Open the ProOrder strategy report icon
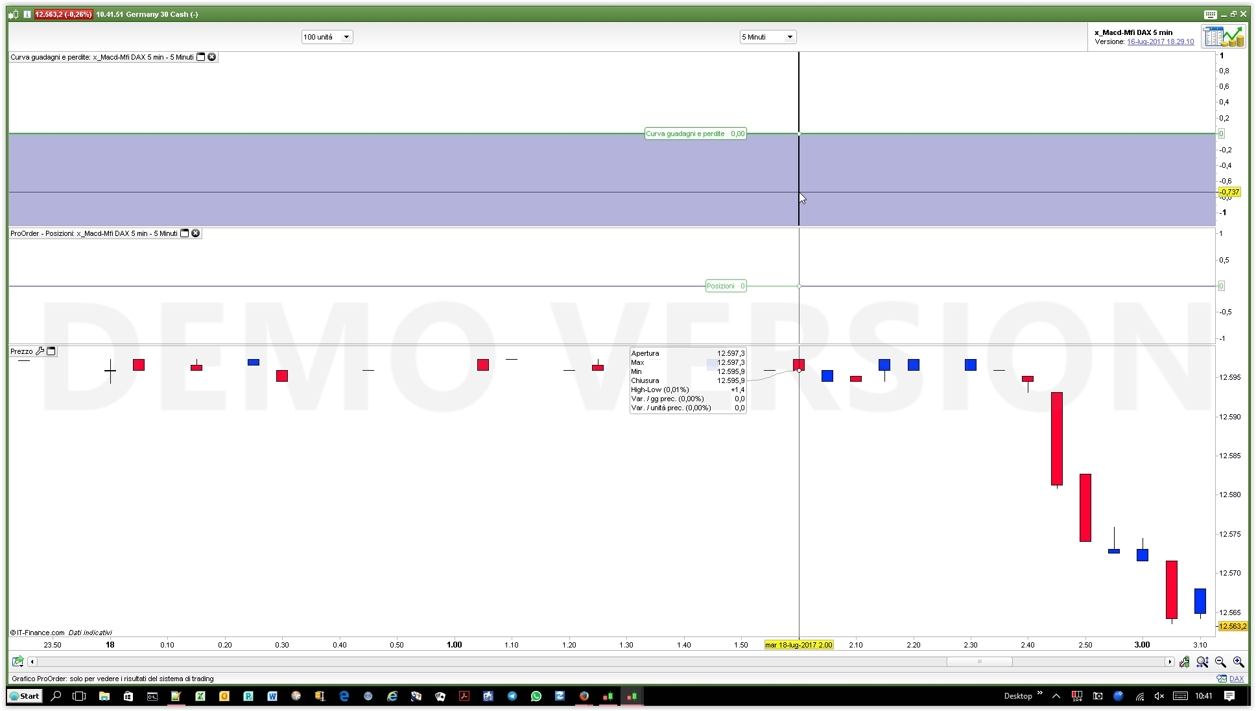The width and height of the screenshot is (1256, 711). (1222, 37)
